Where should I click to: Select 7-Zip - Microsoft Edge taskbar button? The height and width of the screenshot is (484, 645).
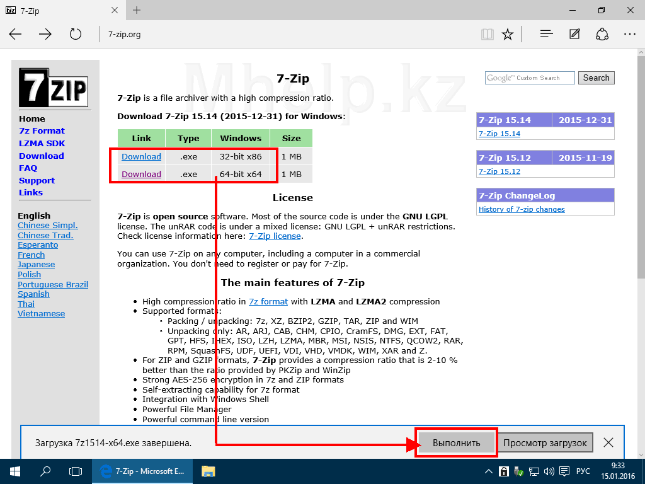click(x=142, y=471)
